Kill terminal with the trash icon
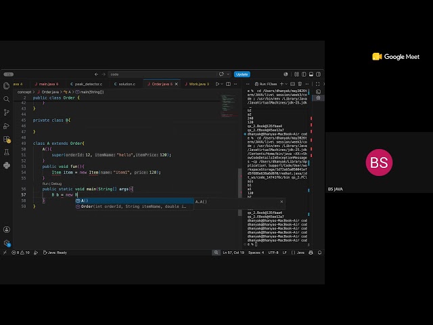 (300, 84)
